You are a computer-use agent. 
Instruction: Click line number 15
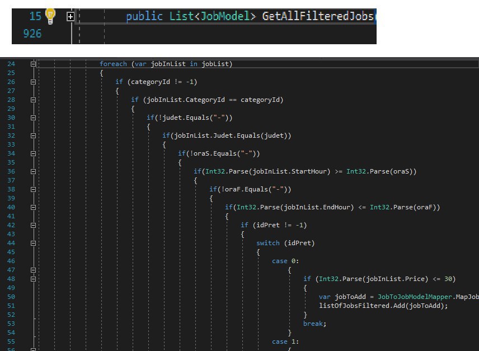coord(35,16)
